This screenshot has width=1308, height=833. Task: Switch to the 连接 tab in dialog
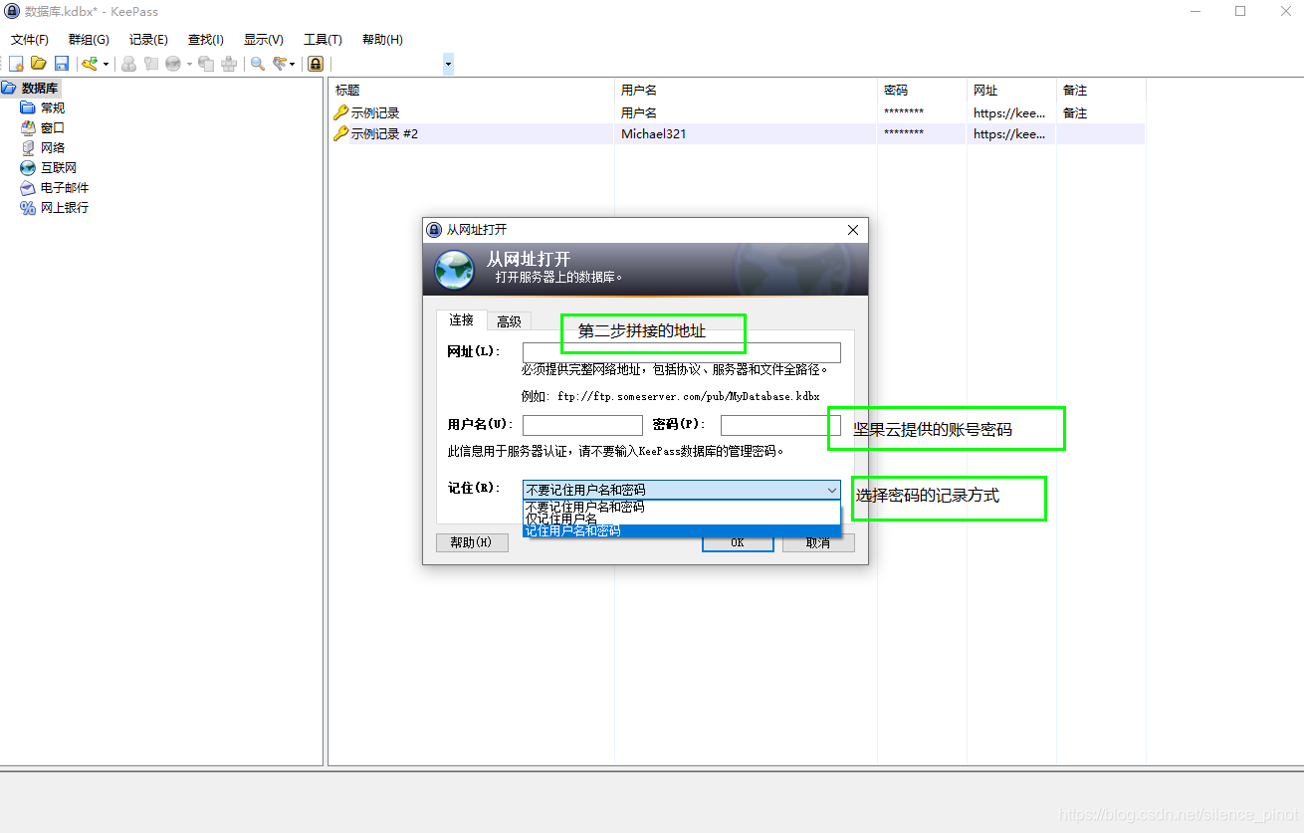[x=461, y=319]
